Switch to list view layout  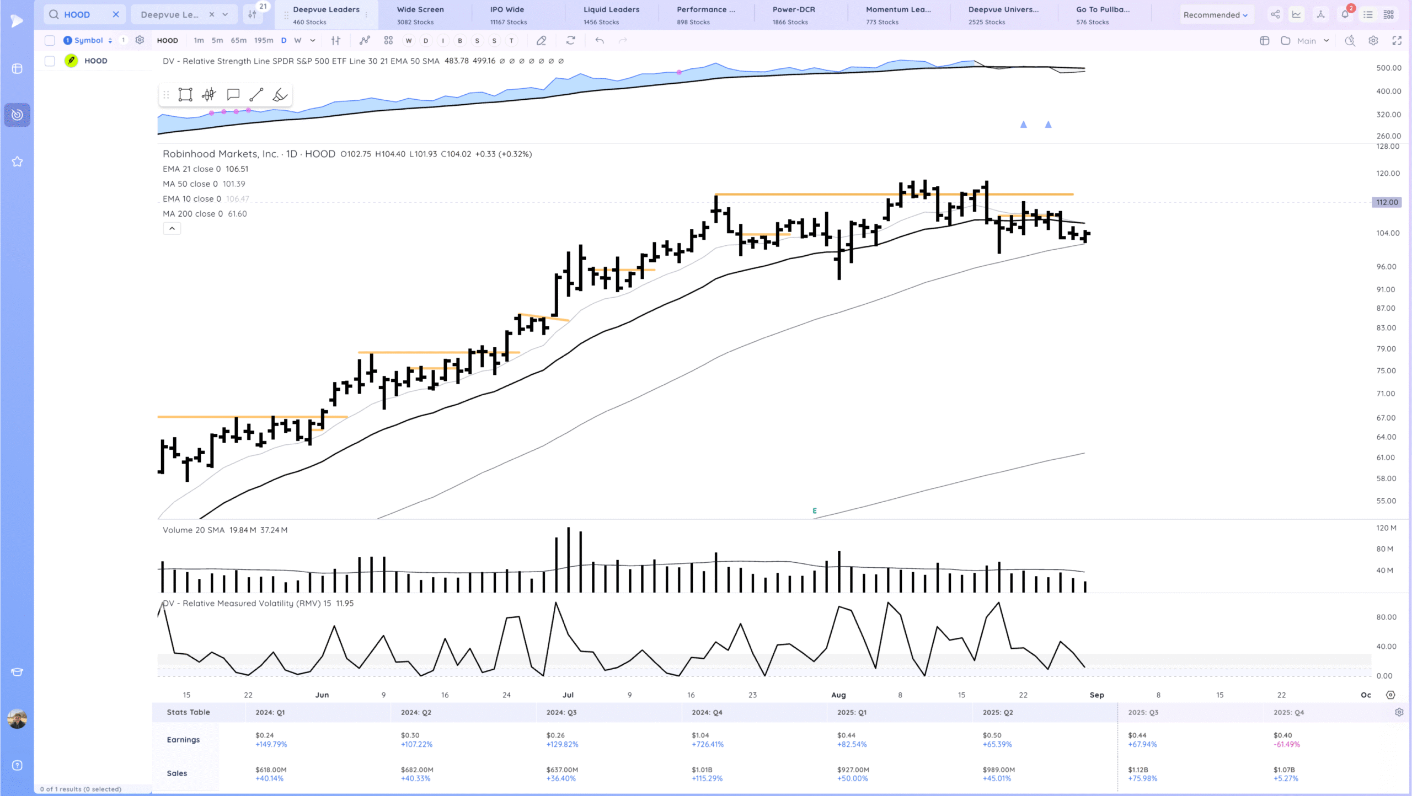click(1368, 14)
